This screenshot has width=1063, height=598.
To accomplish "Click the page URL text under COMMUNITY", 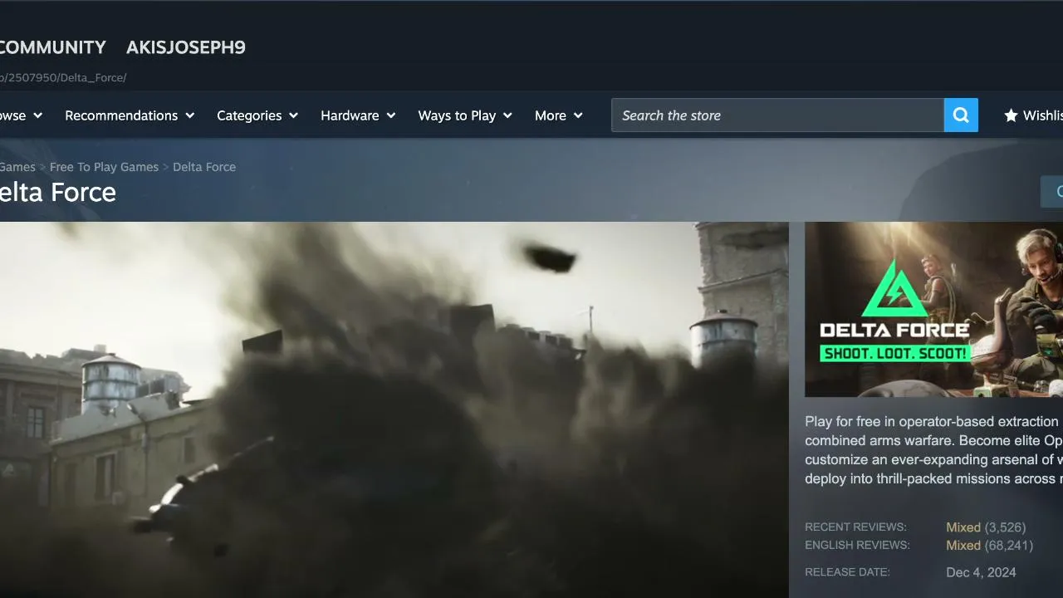I will coord(63,78).
